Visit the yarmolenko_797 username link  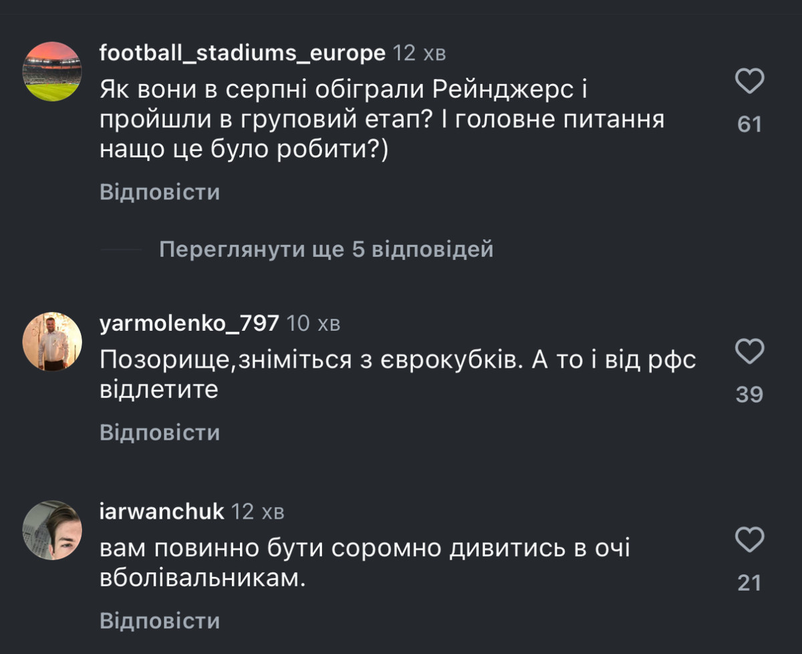(189, 324)
